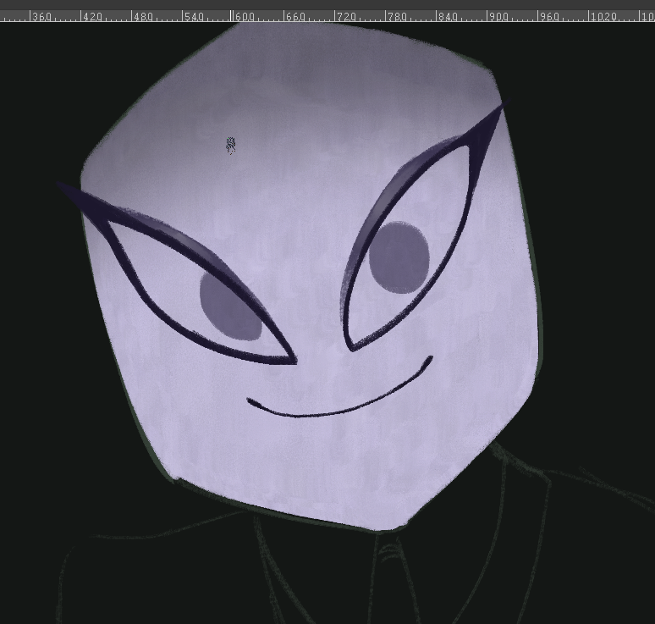The width and height of the screenshot is (655, 624).
Task: Click the 480 mark on the horizontal ruler
Action: point(143,17)
